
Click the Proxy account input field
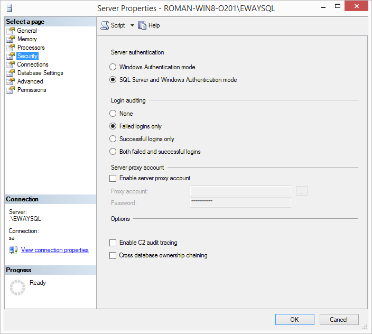tap(240, 191)
